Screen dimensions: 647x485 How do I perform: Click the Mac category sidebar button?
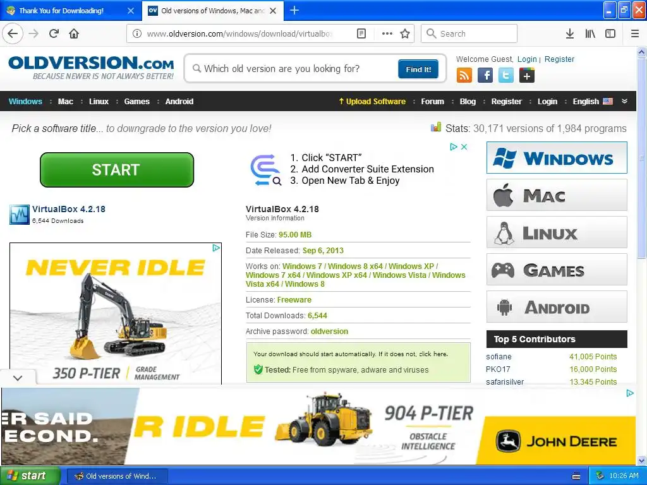pos(557,195)
